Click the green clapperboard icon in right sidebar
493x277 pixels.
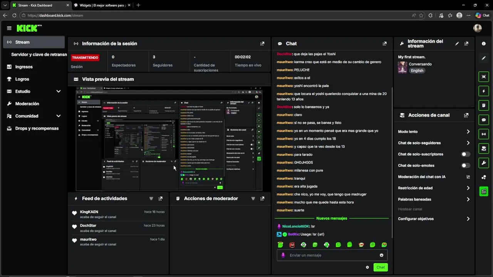[x=484, y=191]
